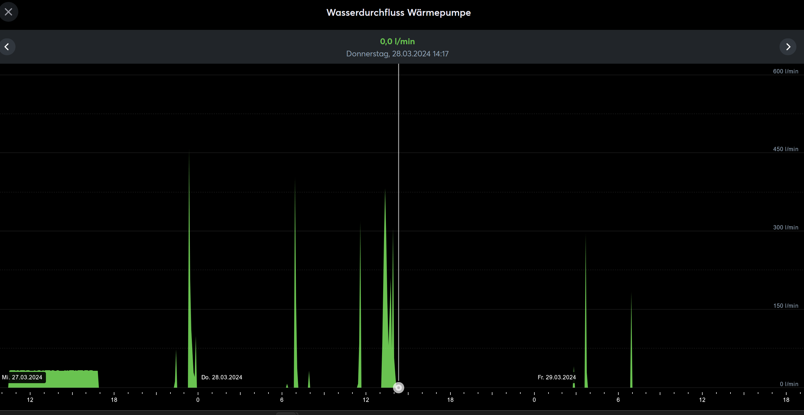Click the Mi. 27.03.2024 date label
The height and width of the screenshot is (415, 804).
pyautogui.click(x=23, y=377)
